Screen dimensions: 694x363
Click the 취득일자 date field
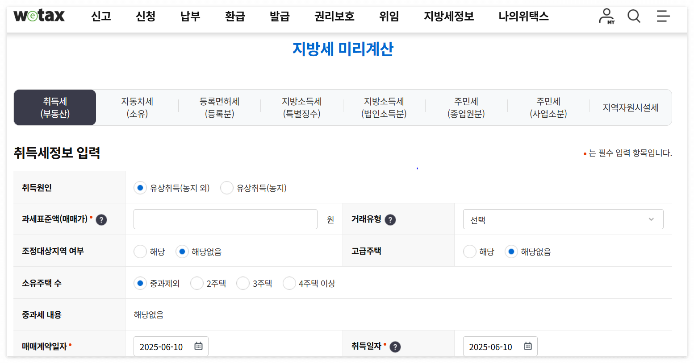pyautogui.click(x=500, y=346)
